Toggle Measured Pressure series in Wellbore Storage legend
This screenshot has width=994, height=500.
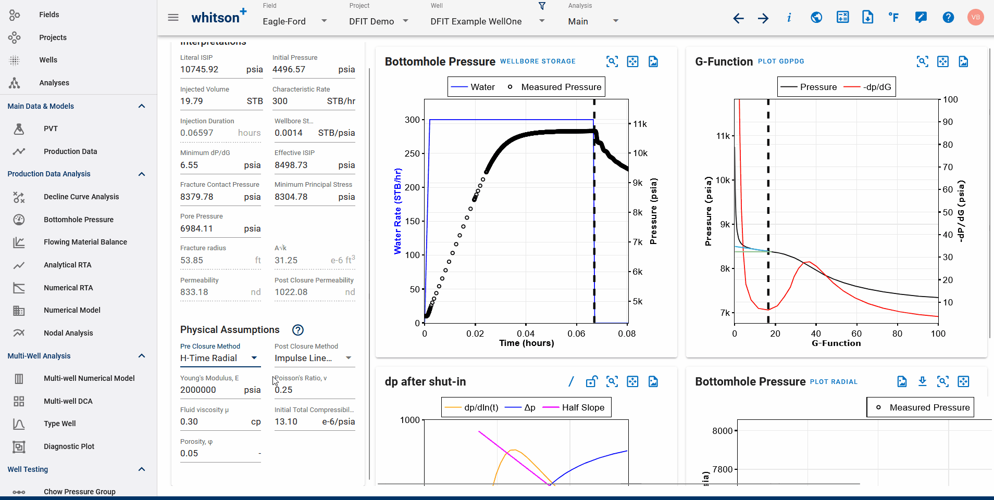554,87
